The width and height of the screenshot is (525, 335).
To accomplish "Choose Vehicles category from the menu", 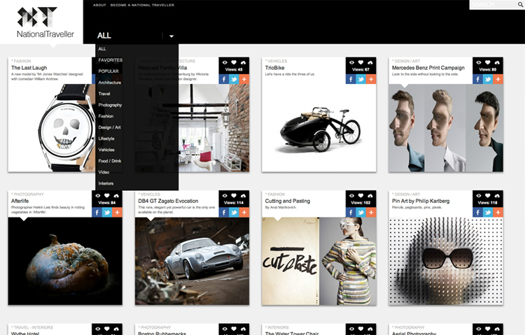I will pos(106,150).
